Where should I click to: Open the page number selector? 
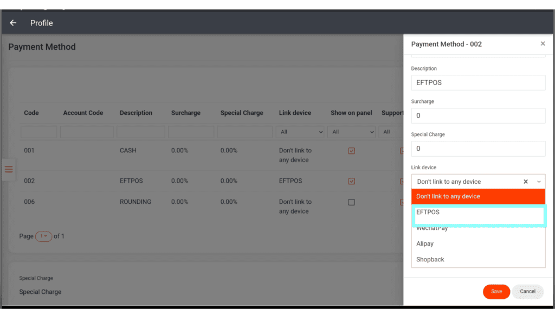pos(43,236)
